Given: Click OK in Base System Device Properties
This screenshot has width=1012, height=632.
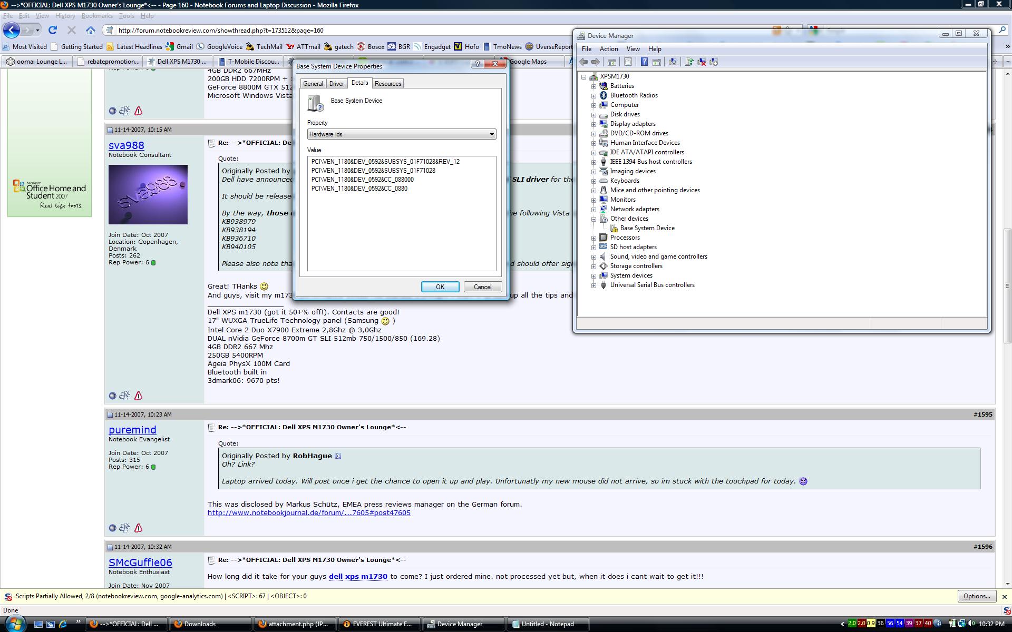Looking at the screenshot, I should click(x=440, y=287).
